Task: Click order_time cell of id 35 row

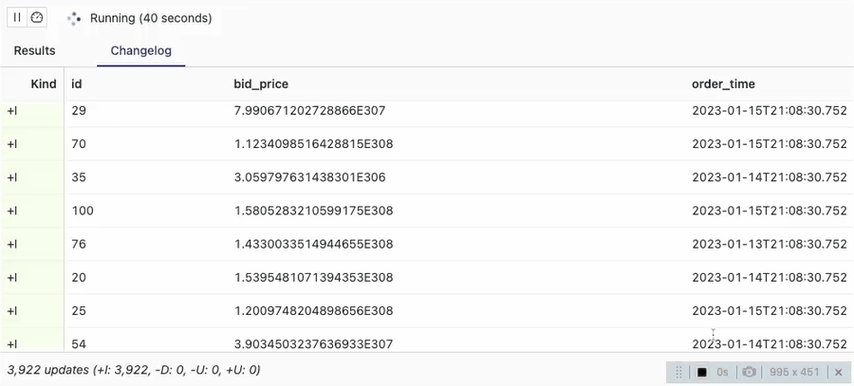Action: coord(770,177)
